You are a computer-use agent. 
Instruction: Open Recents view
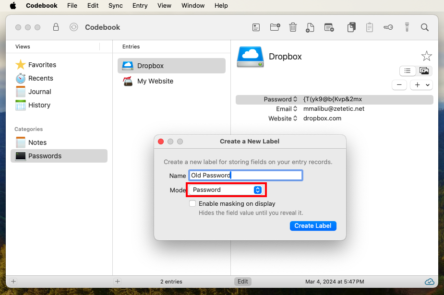click(x=34, y=78)
